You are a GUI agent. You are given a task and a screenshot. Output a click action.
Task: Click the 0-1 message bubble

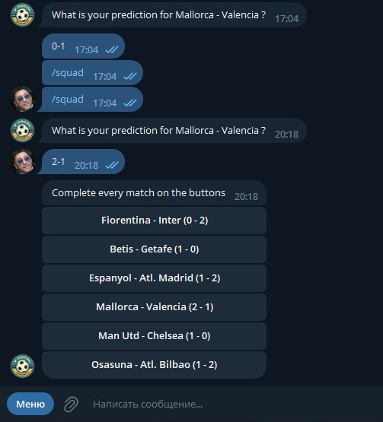coord(83,46)
